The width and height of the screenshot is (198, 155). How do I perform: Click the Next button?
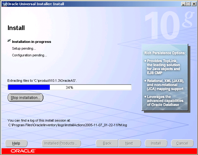tap(130, 143)
